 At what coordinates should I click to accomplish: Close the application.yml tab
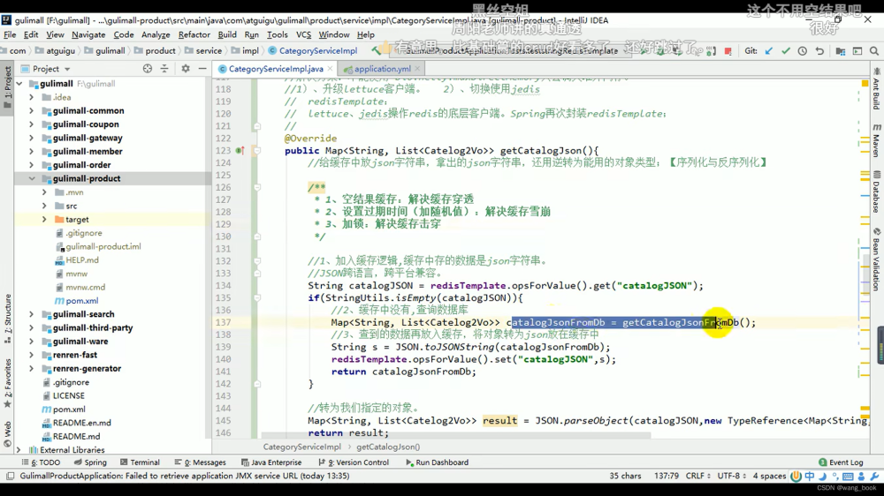click(x=417, y=69)
